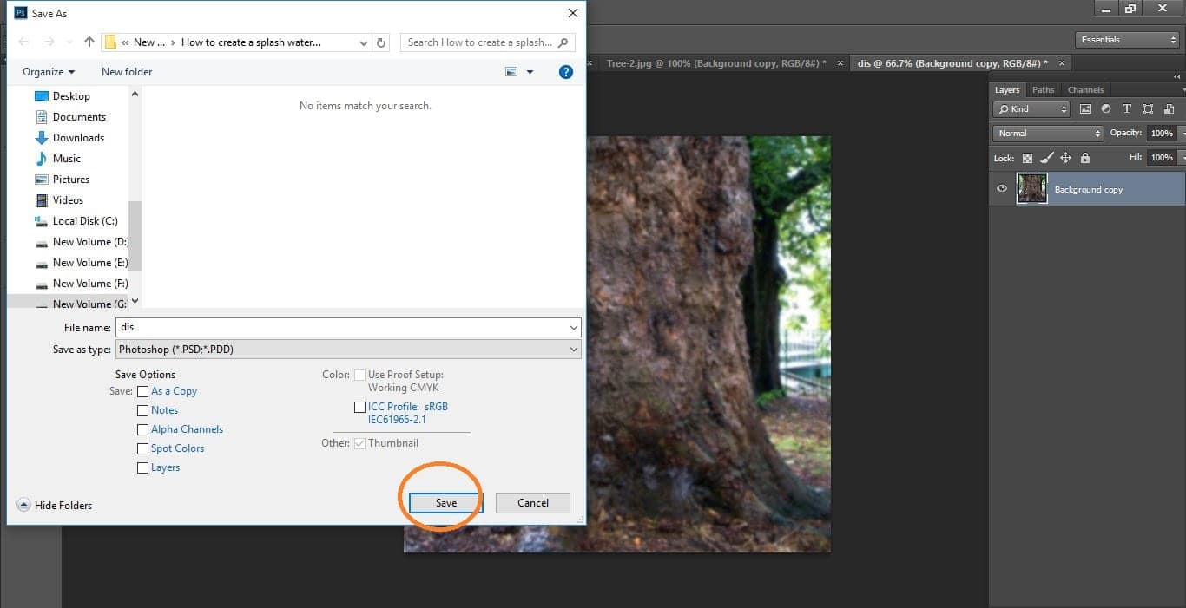Lock the layer position with the move icon
Screen dimensions: 1186x608
(1066, 157)
